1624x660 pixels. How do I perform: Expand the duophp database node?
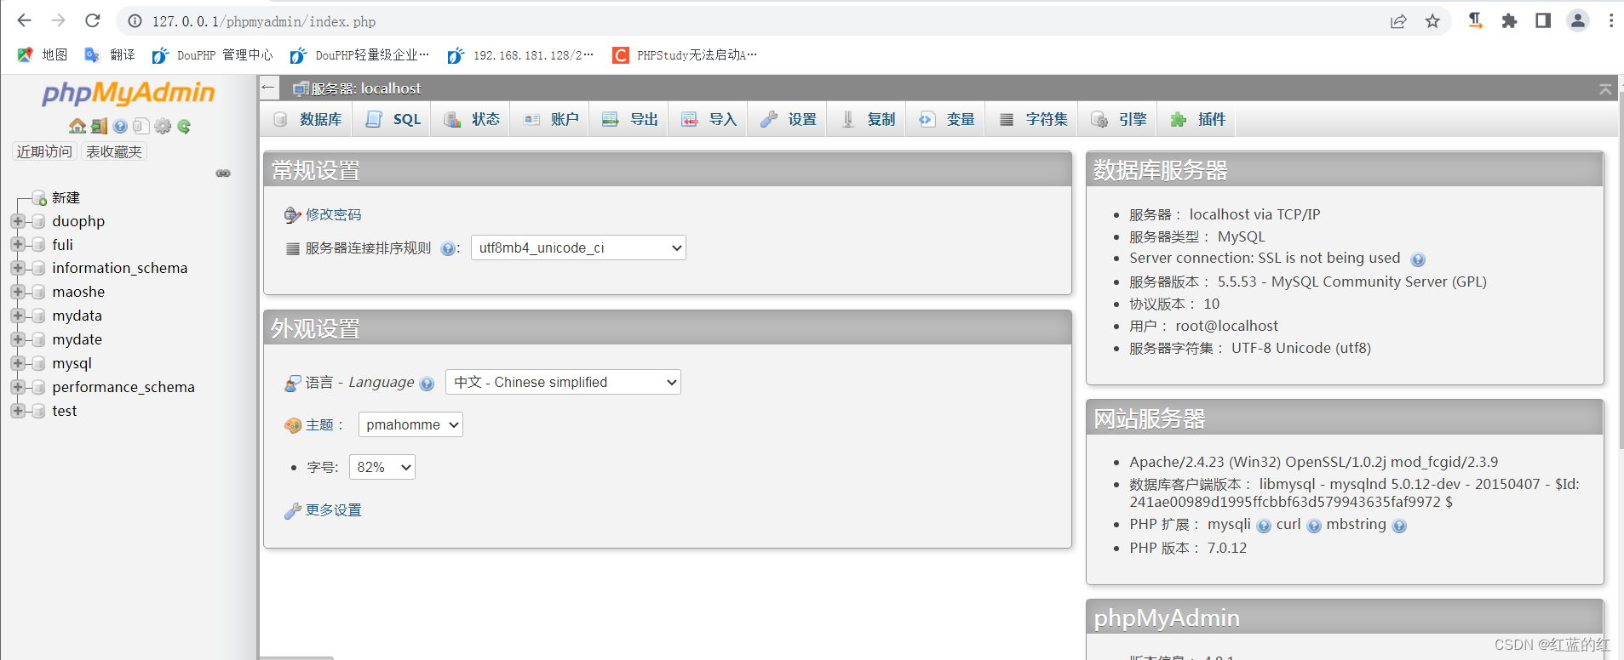click(17, 221)
